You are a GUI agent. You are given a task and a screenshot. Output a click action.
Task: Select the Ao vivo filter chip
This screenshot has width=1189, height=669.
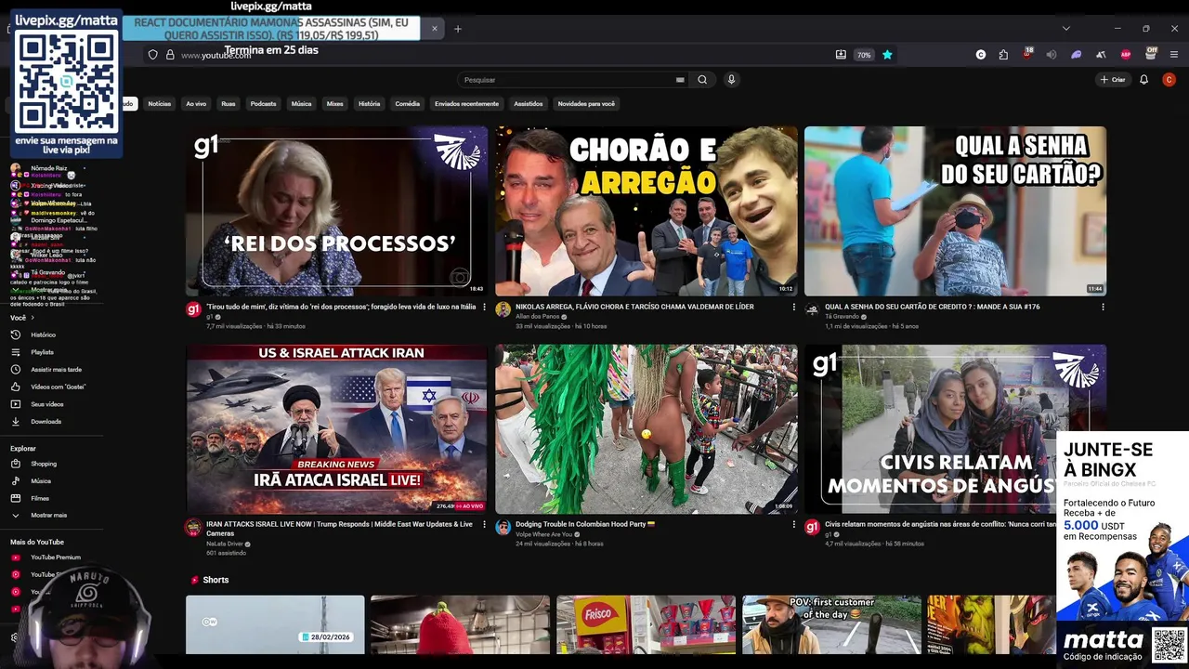tap(196, 104)
